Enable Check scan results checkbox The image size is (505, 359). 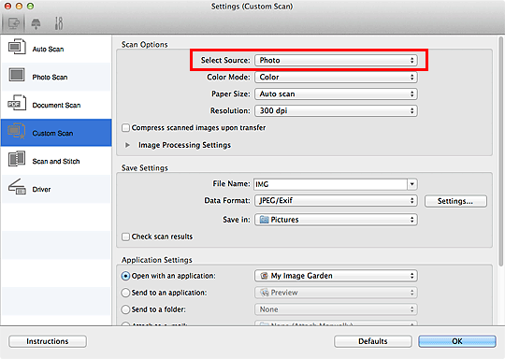tap(126, 237)
